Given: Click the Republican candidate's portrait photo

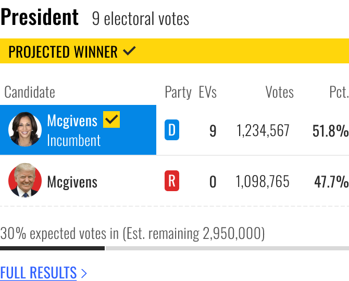Looking at the screenshot, I should pos(25,180).
